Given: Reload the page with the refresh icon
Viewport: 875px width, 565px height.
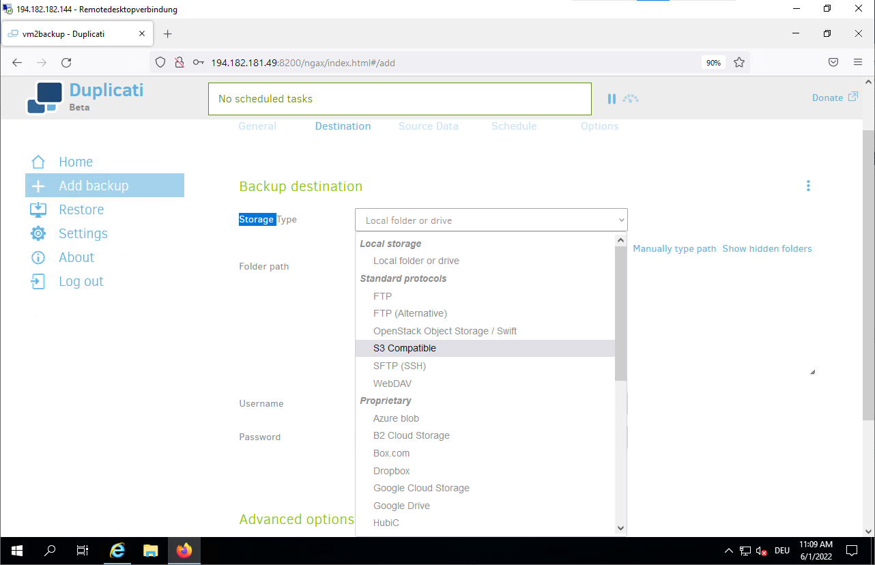Looking at the screenshot, I should pyautogui.click(x=66, y=62).
